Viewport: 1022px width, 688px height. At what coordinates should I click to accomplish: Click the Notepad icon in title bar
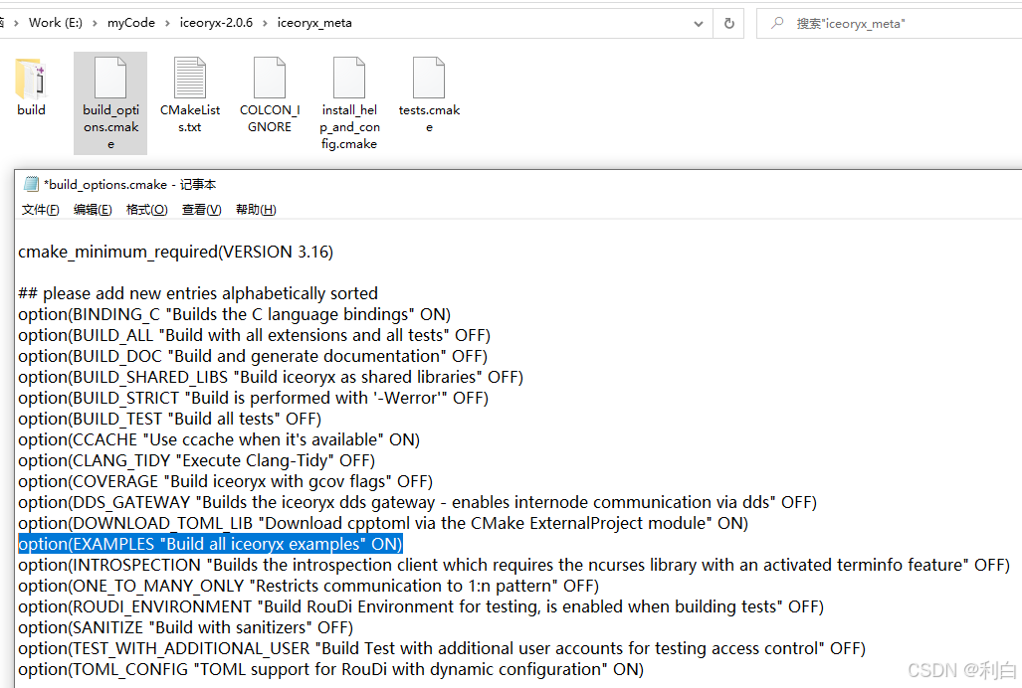[x=31, y=184]
